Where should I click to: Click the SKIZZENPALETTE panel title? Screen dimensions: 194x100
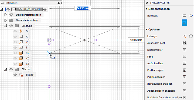click(160, 2)
